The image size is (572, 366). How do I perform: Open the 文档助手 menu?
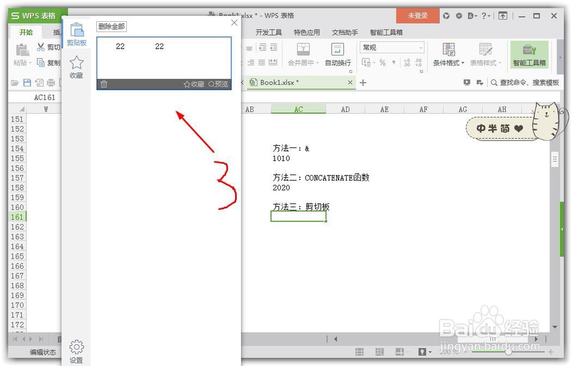345,33
